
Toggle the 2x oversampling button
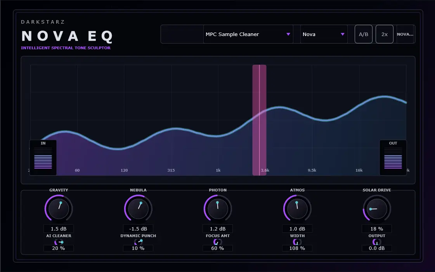pos(384,34)
